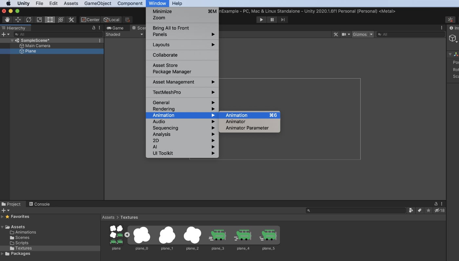
Task: Select the Rect tool
Action: click(x=50, y=20)
